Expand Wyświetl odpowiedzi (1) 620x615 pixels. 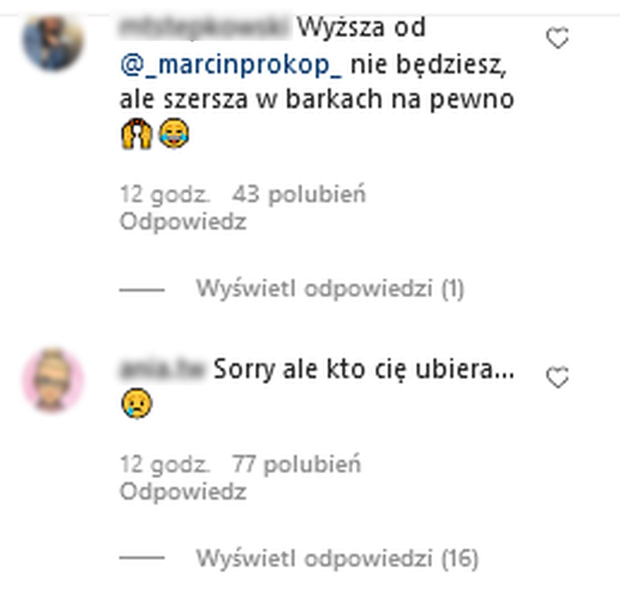click(x=330, y=289)
